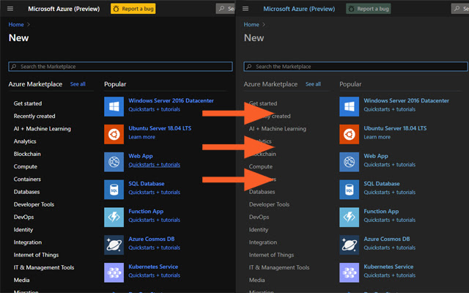Screen dimensions: 469x293
Task: Focus Search the Marketplace field, left panel
Action: click(120, 67)
